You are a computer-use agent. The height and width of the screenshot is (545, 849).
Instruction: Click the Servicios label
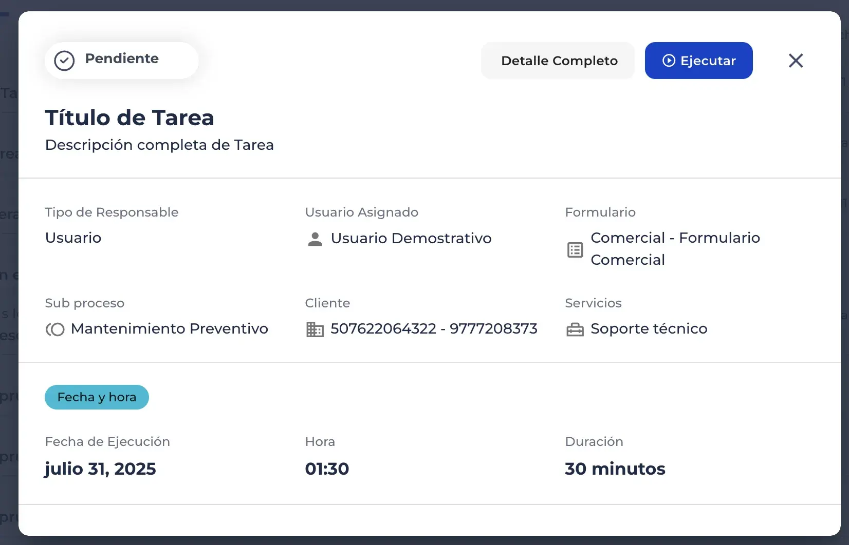[594, 303]
